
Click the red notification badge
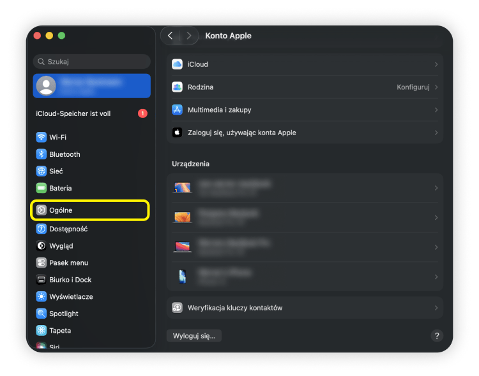coord(142,113)
